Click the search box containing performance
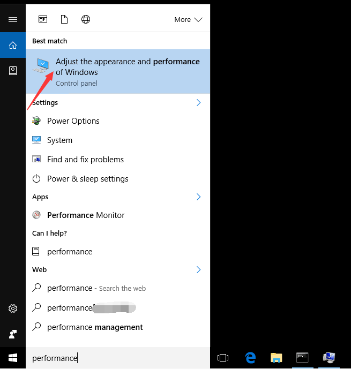This screenshot has width=351, height=369. coord(118,358)
